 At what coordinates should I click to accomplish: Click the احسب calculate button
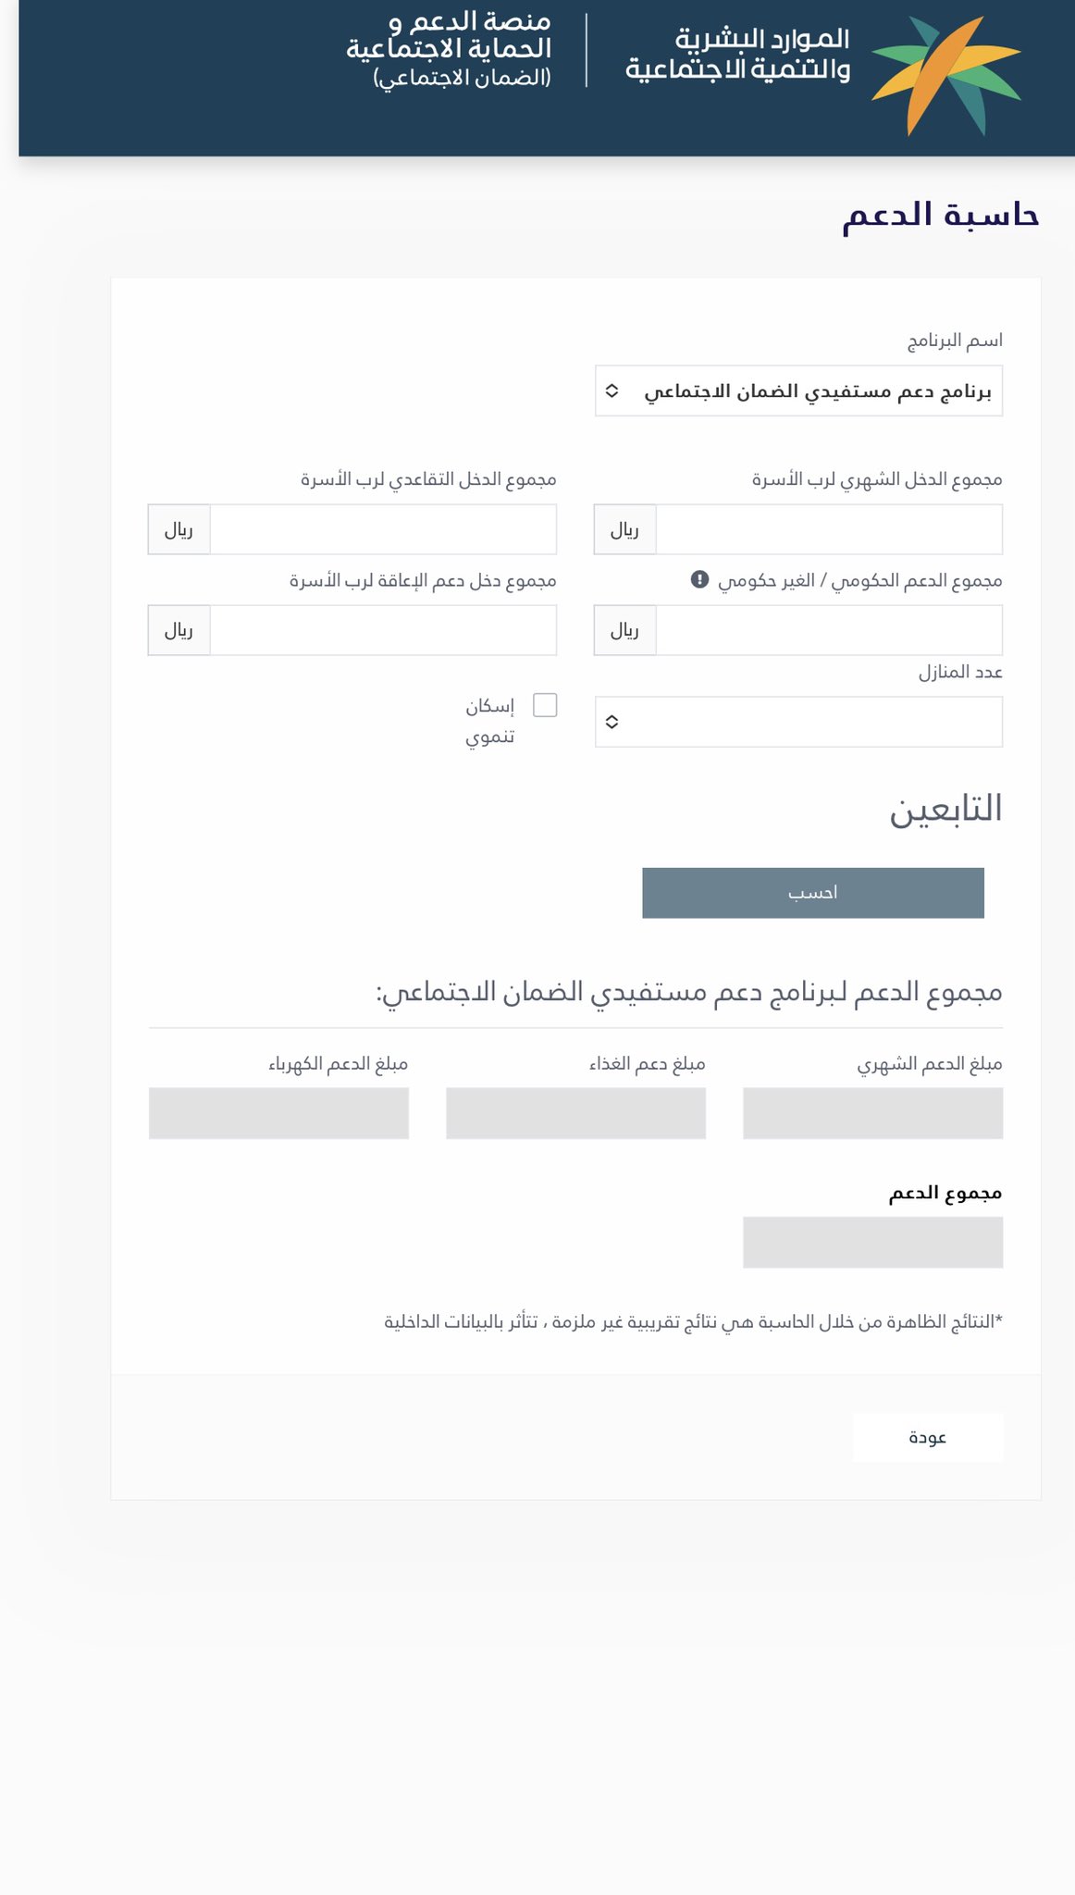(x=812, y=893)
